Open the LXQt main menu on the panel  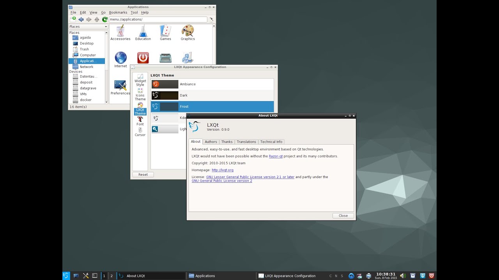click(66, 276)
